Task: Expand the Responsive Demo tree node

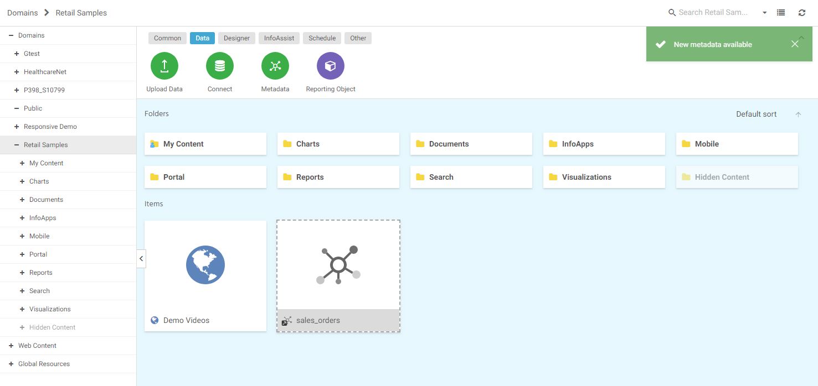Action: coord(17,127)
